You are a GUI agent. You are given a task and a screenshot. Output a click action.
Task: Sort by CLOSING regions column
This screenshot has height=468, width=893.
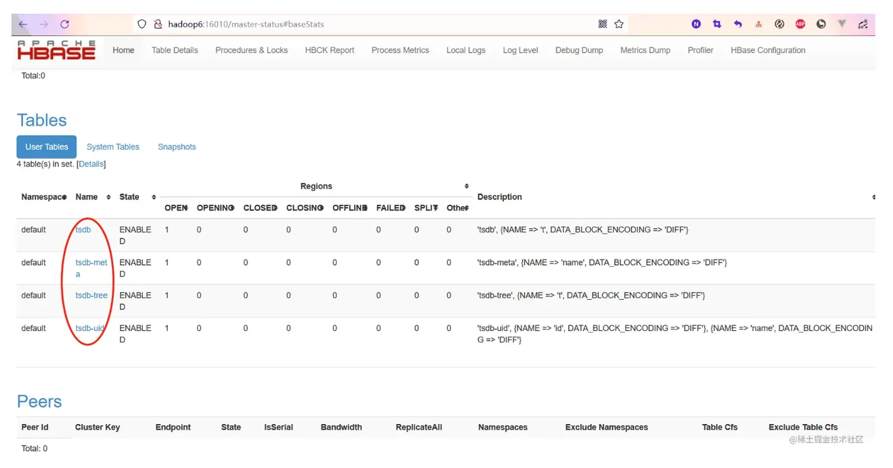click(x=305, y=208)
